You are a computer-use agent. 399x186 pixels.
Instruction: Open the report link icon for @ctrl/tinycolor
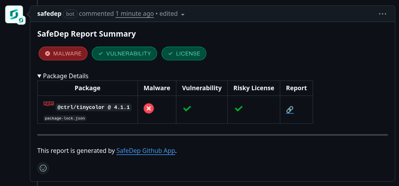click(x=290, y=110)
